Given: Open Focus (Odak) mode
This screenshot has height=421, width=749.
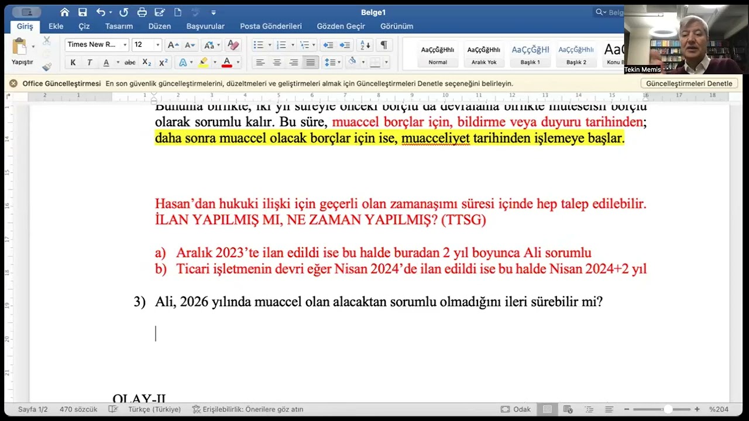Looking at the screenshot, I should (x=516, y=409).
